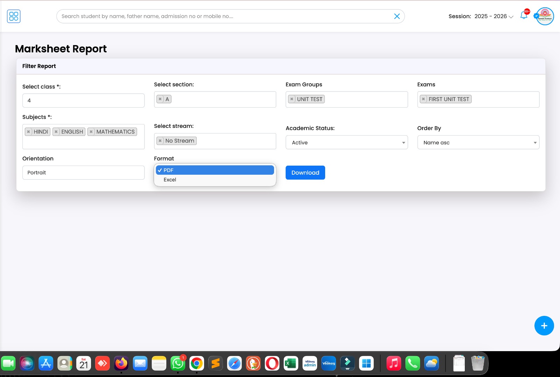Click the Orientation field showing Portrait
This screenshot has width=560, height=377.
83,172
